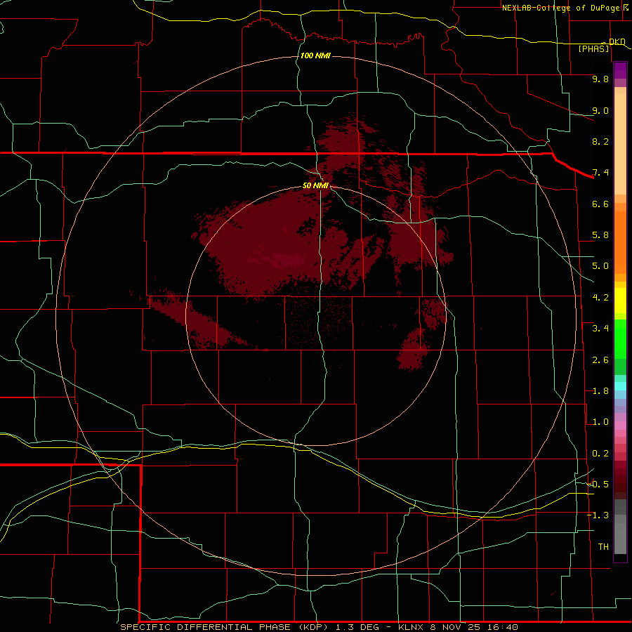This screenshot has width=632, height=632.
Task: Click the NEXLAB-College of DuPage credit text
Action: 560,8
